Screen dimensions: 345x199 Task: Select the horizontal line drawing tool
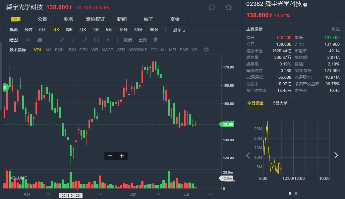coord(51,40)
